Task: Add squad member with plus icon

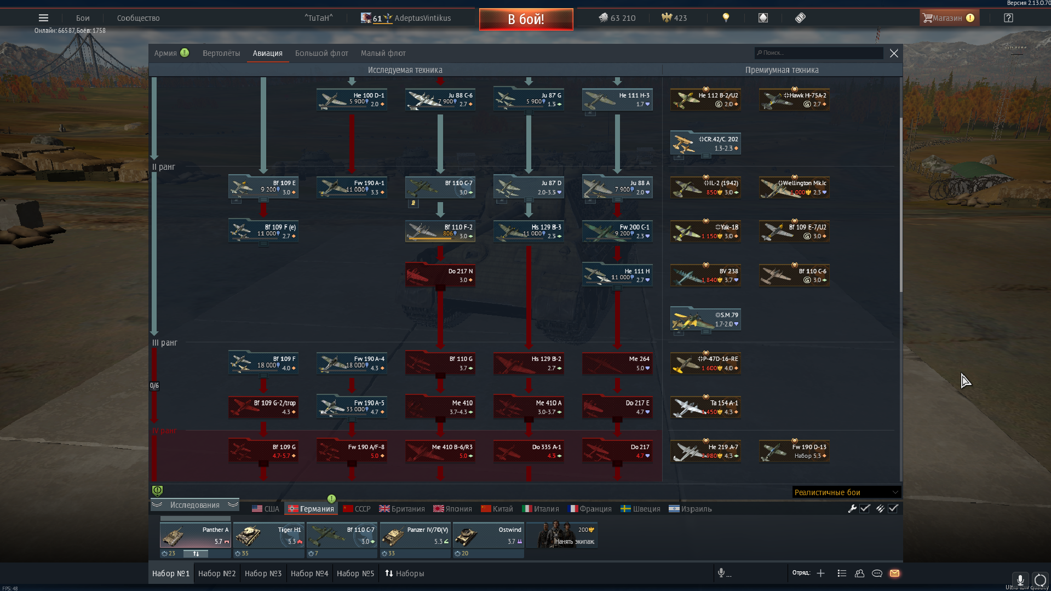Action: point(820,573)
